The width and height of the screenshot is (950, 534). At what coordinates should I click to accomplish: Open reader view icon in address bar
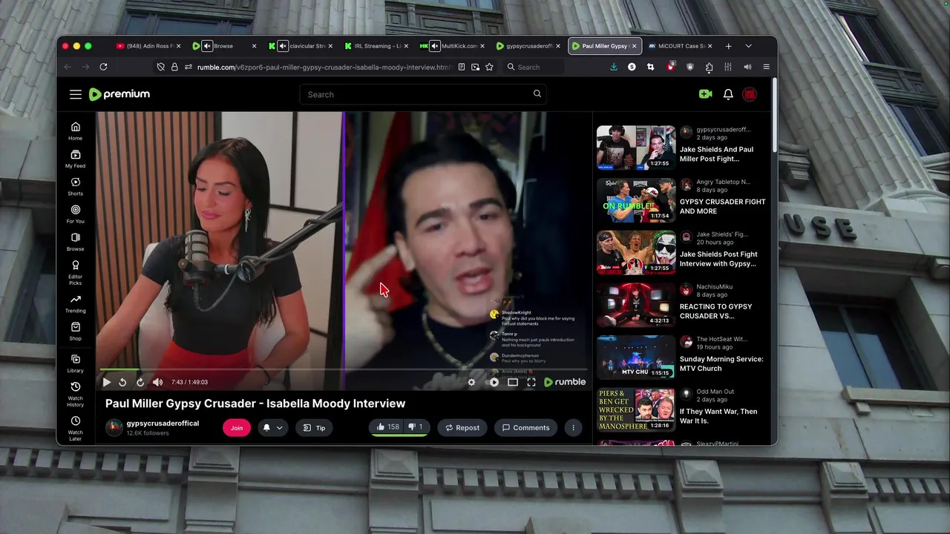tap(461, 67)
